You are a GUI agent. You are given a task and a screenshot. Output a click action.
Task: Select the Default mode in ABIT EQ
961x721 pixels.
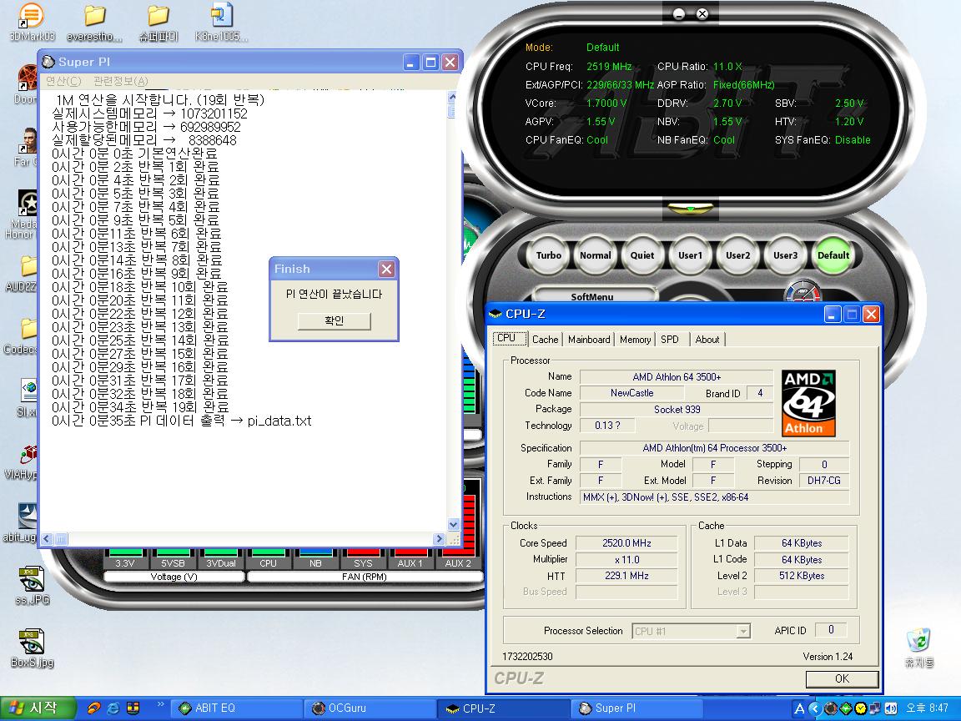[833, 255]
